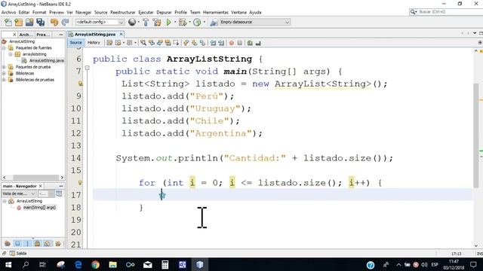Image resolution: width=483 pixels, height=271 pixels.
Task: Click the Uncomment icon in editor toolbar
Action: pos(258,43)
